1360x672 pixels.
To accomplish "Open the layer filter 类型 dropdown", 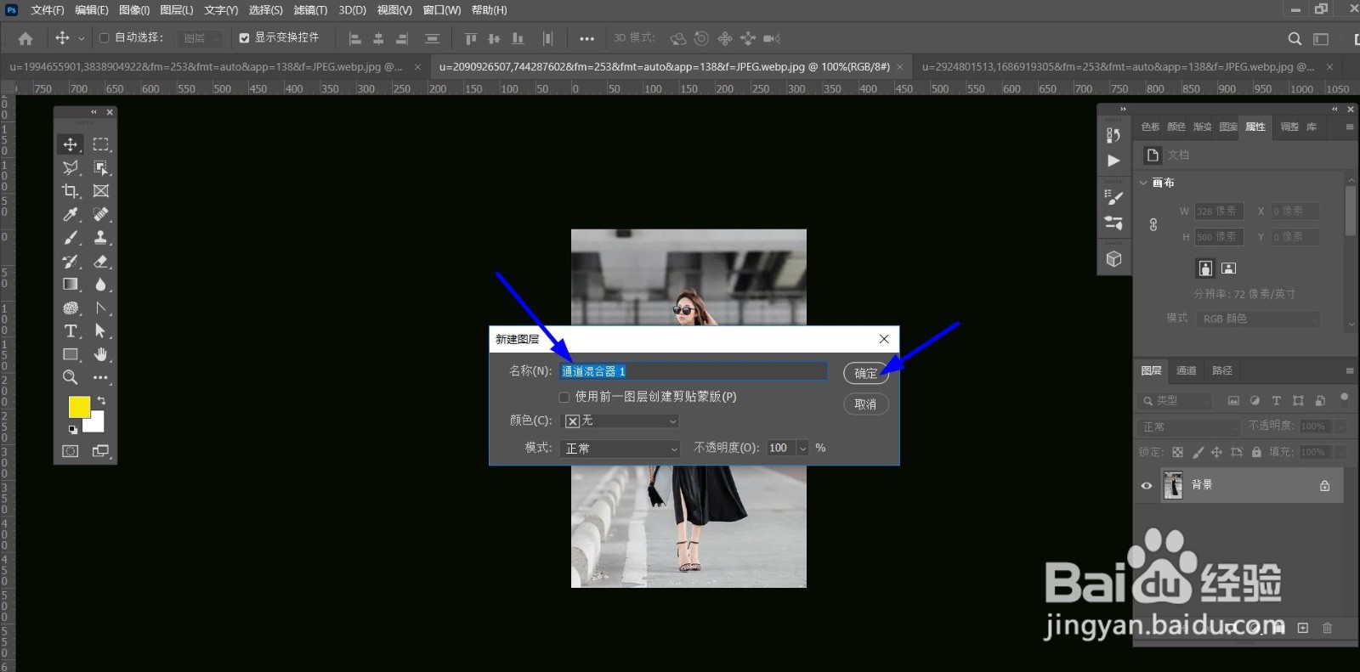I will [1176, 400].
